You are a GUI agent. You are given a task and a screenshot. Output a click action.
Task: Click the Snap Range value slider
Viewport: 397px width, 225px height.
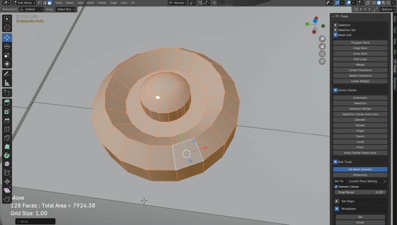coord(360,192)
